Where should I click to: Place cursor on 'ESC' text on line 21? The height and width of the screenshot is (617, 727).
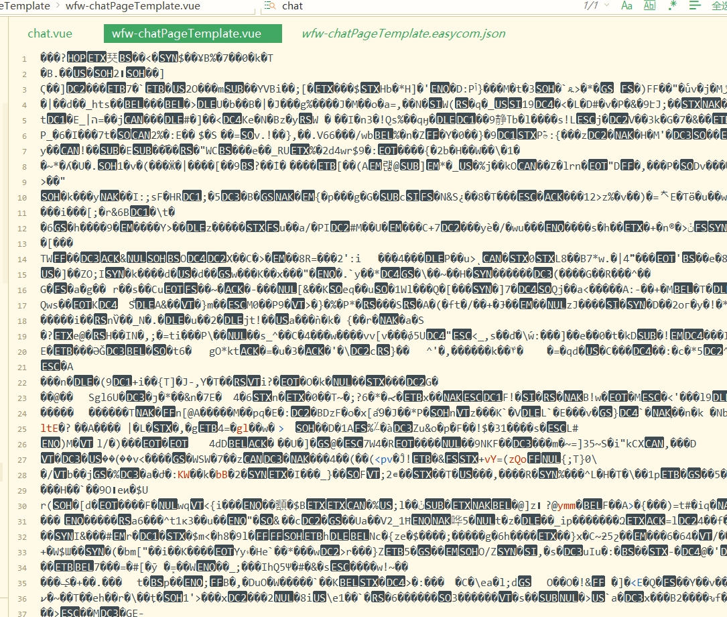pyautogui.click(x=50, y=366)
